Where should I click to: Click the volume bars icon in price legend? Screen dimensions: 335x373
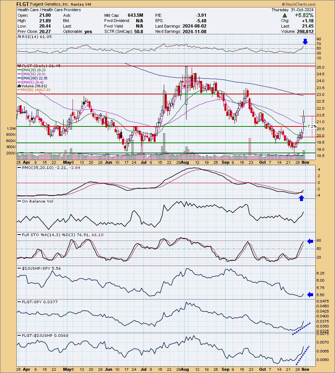coord(19,86)
